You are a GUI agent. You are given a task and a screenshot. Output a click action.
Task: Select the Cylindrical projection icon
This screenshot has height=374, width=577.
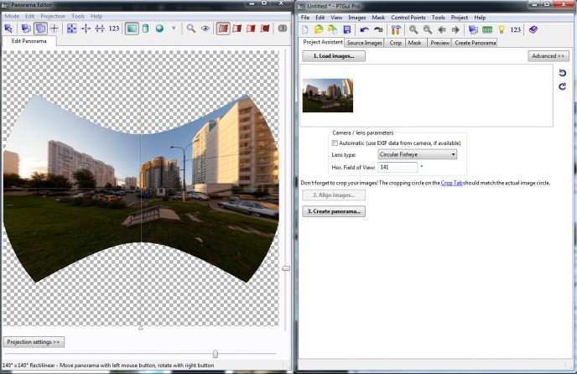146,29
